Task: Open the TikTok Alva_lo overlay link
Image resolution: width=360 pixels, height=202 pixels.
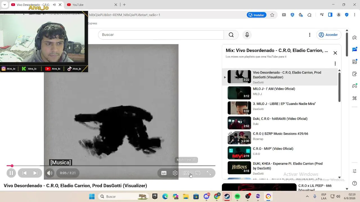Action: tap(74, 69)
